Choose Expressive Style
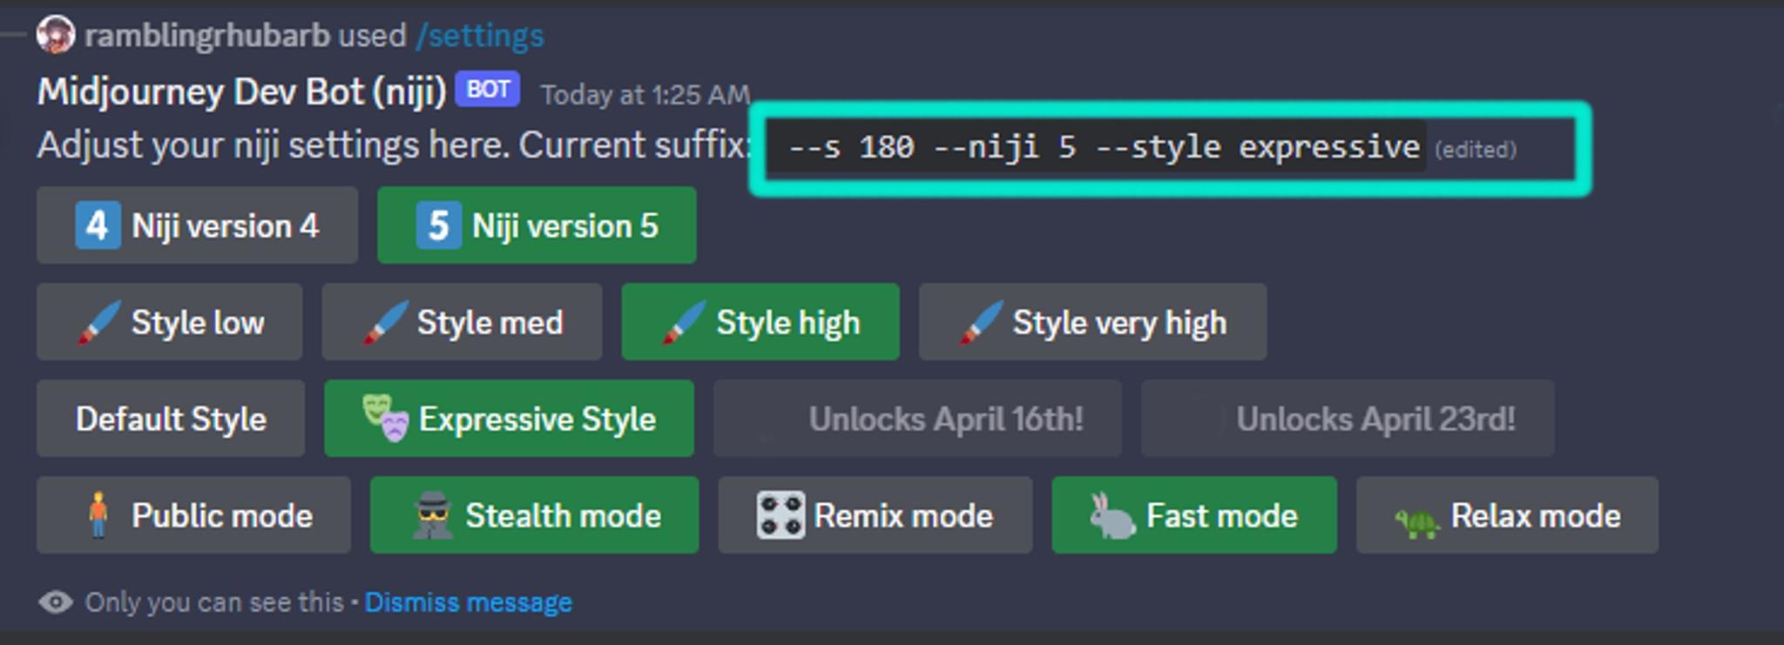 (x=509, y=419)
